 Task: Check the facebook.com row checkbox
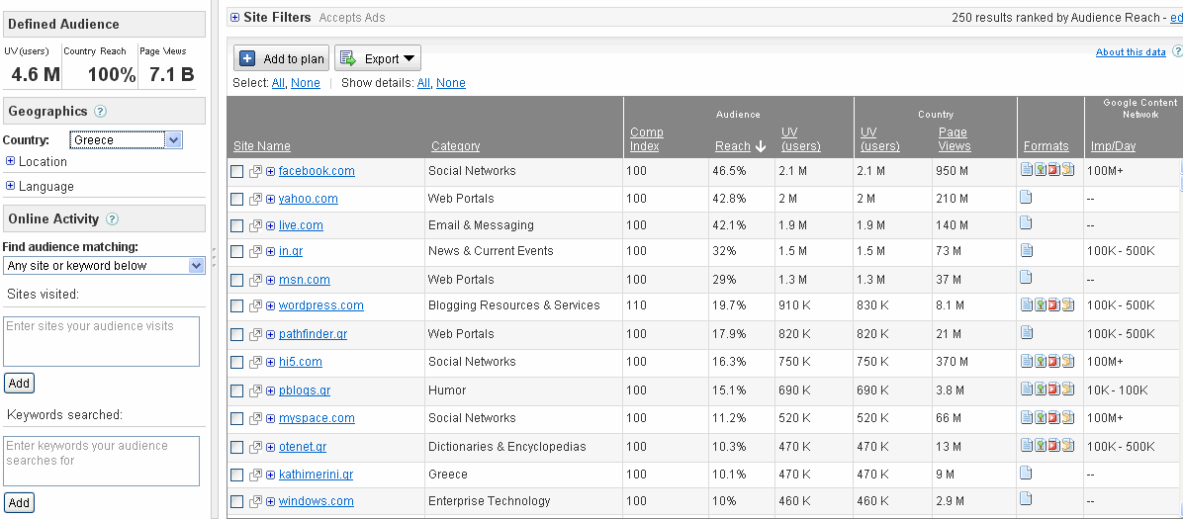[x=237, y=172]
